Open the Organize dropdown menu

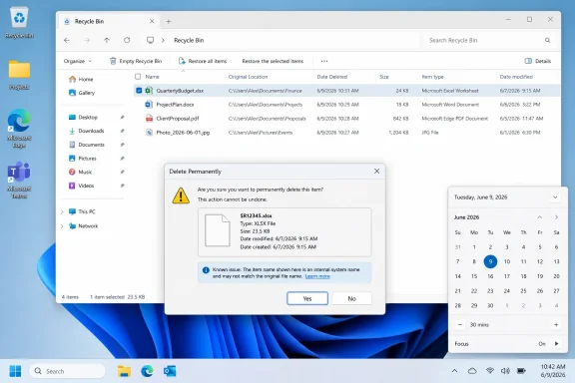[x=78, y=61]
